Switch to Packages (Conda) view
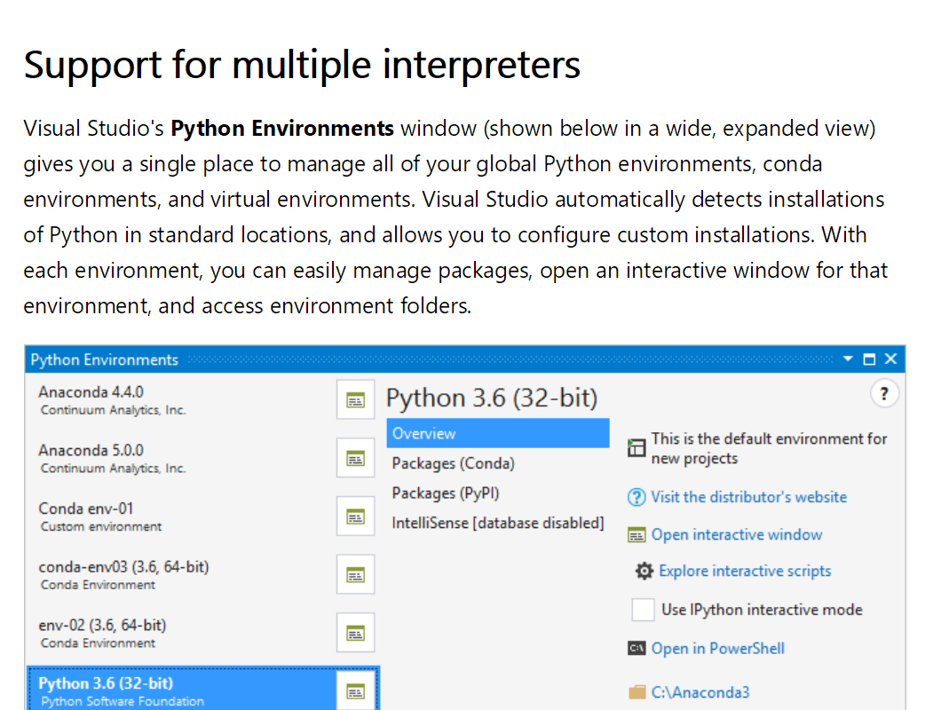This screenshot has height=710, width=925. [454, 463]
